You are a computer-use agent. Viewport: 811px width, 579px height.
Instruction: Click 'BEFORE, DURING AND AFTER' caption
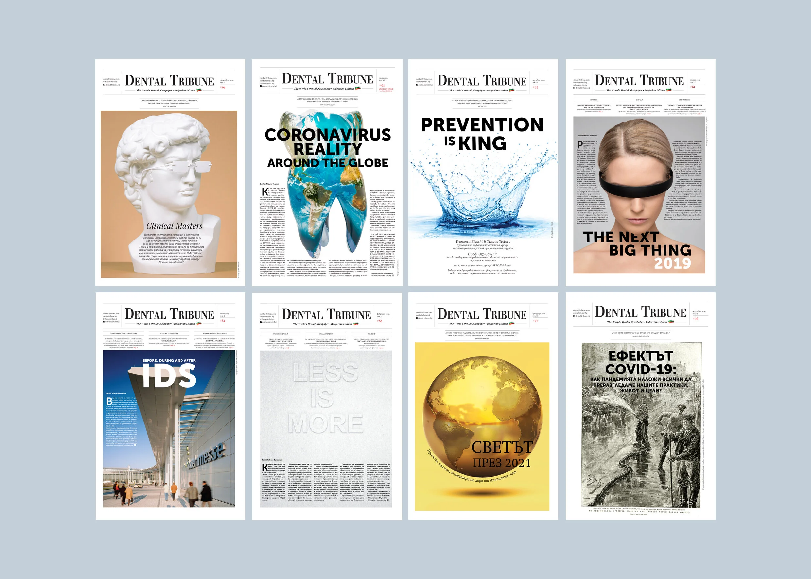click(x=169, y=360)
